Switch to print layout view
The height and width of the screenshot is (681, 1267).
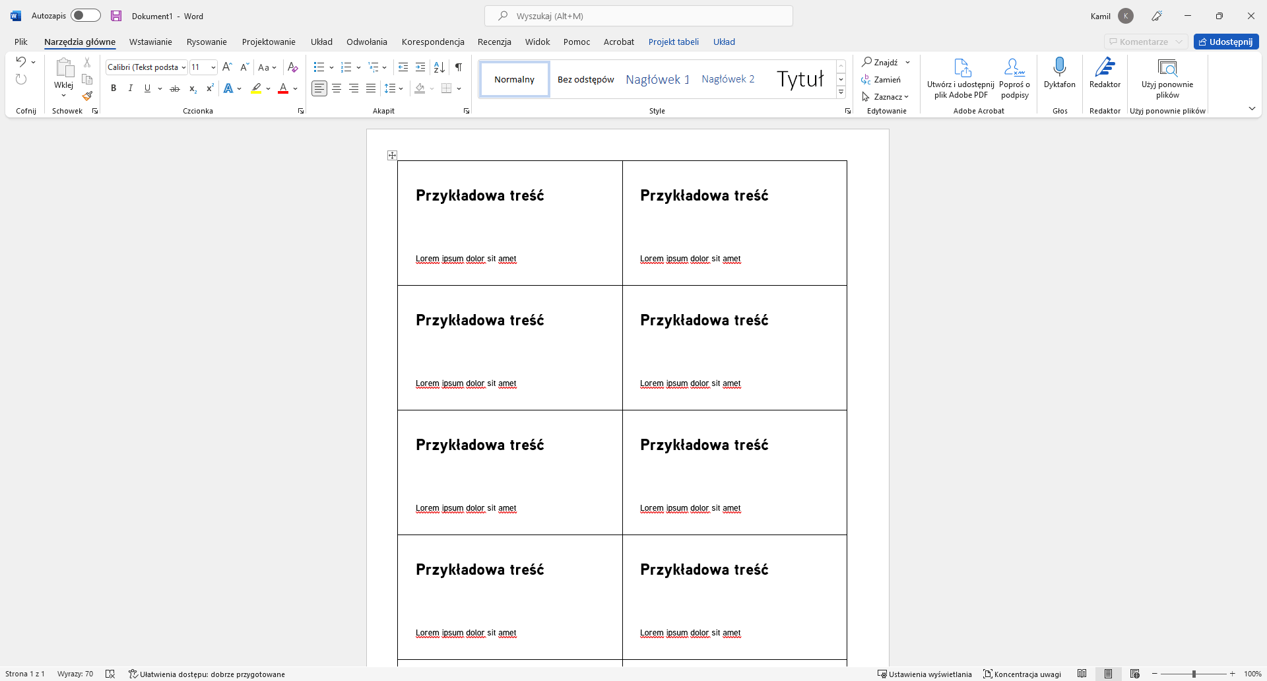pyautogui.click(x=1109, y=674)
